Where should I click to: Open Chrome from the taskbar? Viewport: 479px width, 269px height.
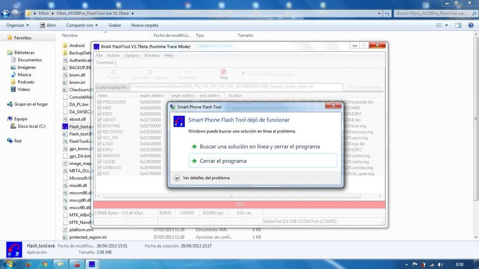pyautogui.click(x=44, y=264)
